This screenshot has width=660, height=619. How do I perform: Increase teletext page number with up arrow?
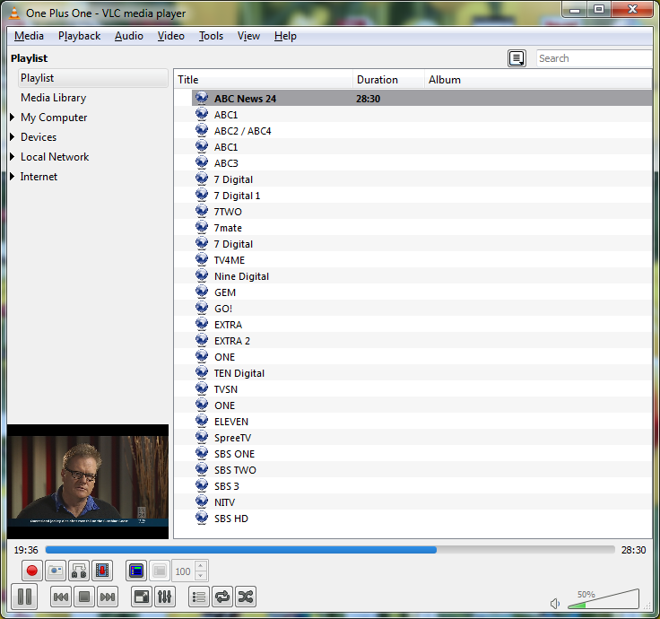[201, 566]
